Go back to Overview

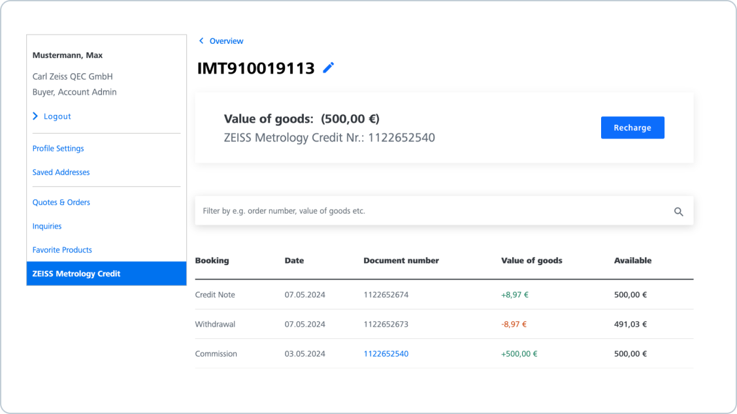[x=226, y=41]
